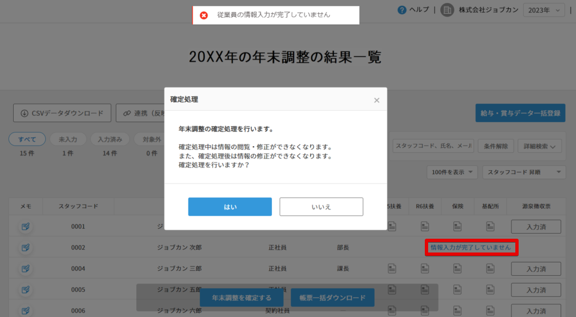
Task: Open the 100件を表示 dropdown
Action: [452, 172]
